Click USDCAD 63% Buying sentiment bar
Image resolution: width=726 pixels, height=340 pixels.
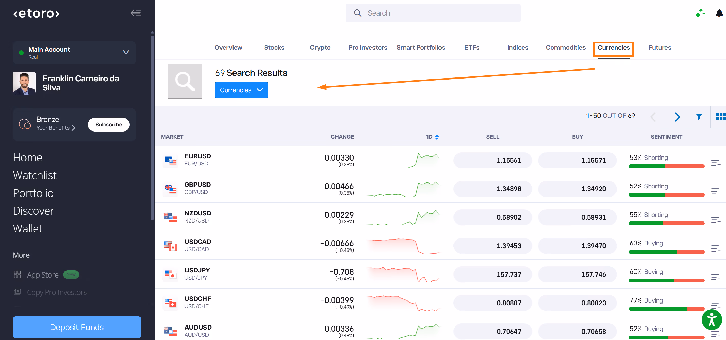pyautogui.click(x=666, y=252)
